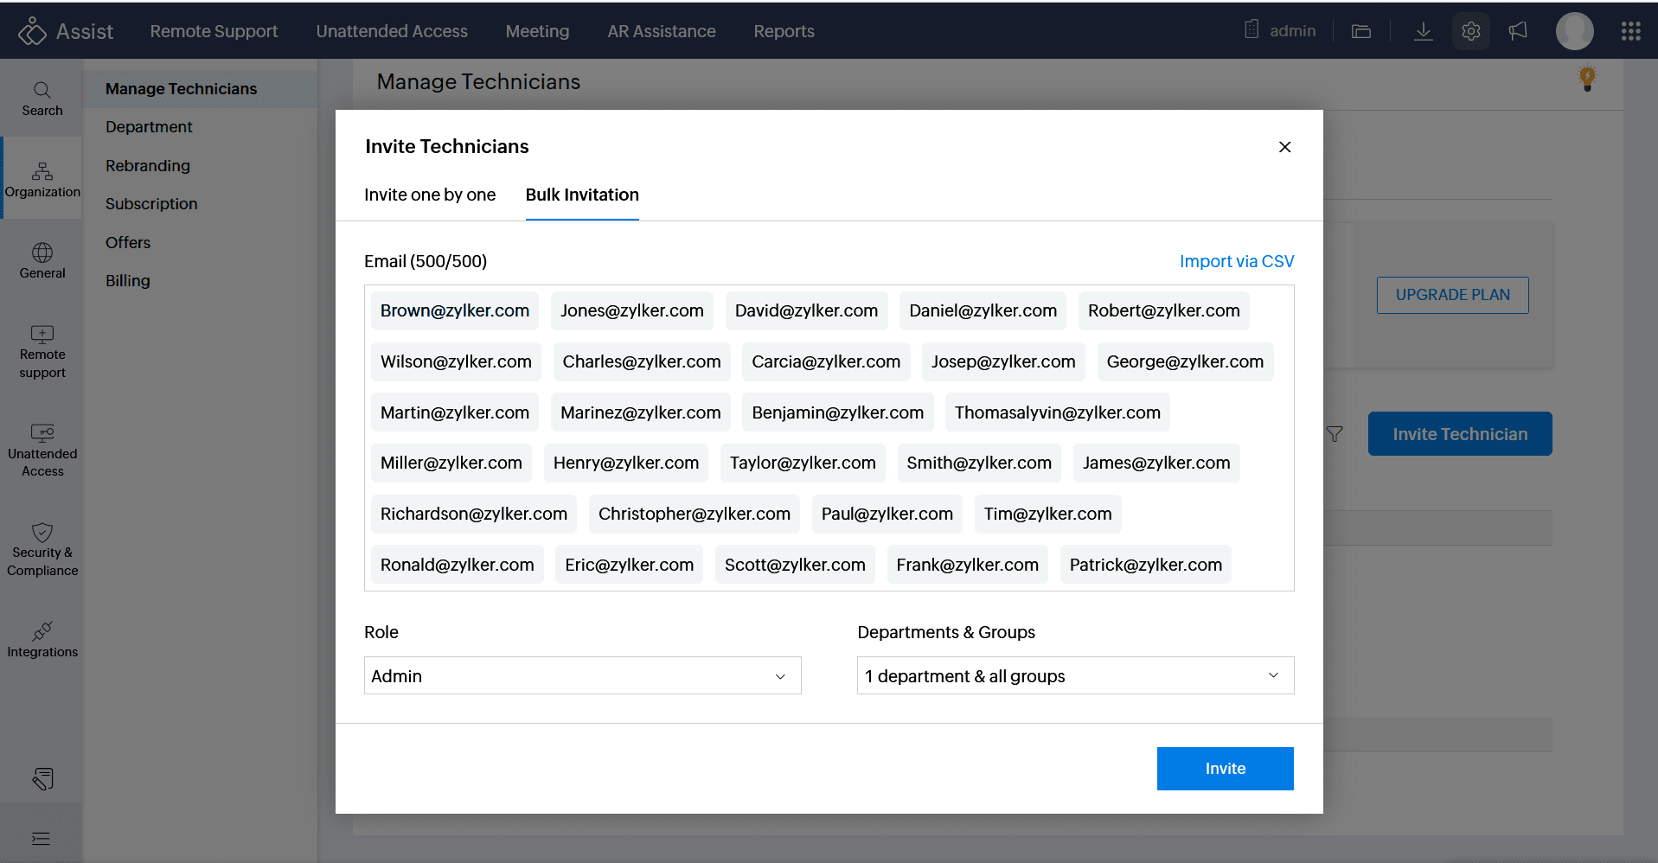
Task: Close the Invite Technicians dialog
Action: pyautogui.click(x=1284, y=147)
